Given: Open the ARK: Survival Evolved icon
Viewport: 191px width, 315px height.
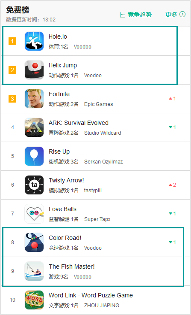Looking at the screenshot, I should point(34,127).
